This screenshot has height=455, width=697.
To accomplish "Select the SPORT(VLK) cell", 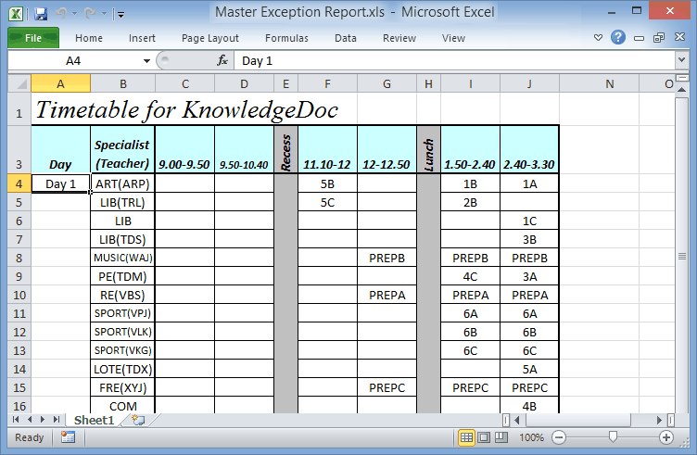I will point(122,332).
